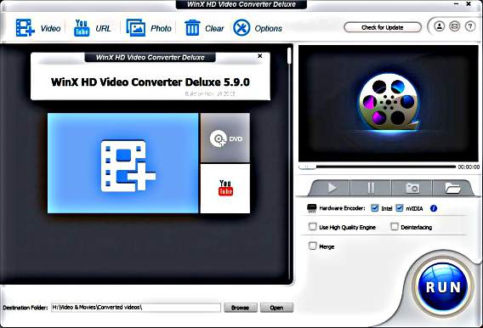Open hardware encoder info icon
The height and width of the screenshot is (328, 483).
(434, 208)
